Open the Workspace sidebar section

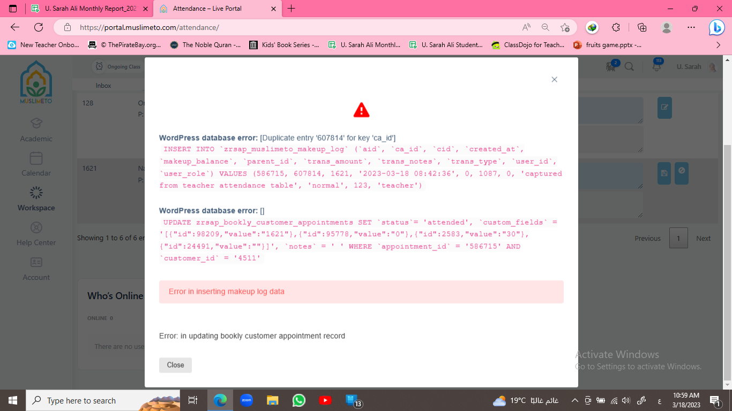tap(36, 199)
